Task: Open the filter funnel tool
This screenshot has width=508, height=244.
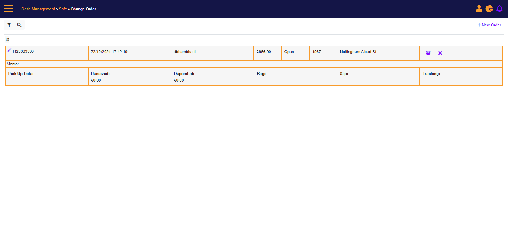Action: tap(9, 25)
